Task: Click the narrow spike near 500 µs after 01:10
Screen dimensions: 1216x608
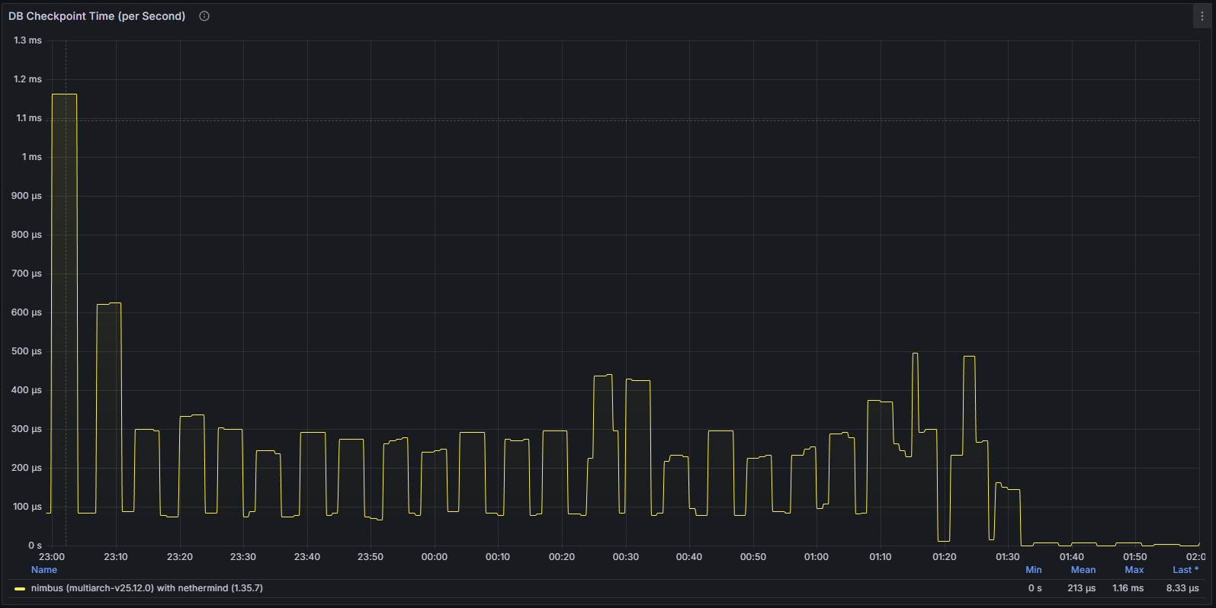Action: 915,354
